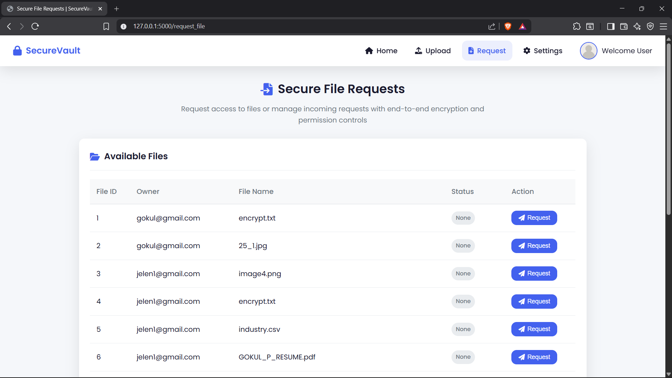Click the file name 25_1.jpg
The image size is (672, 378).
(x=253, y=246)
